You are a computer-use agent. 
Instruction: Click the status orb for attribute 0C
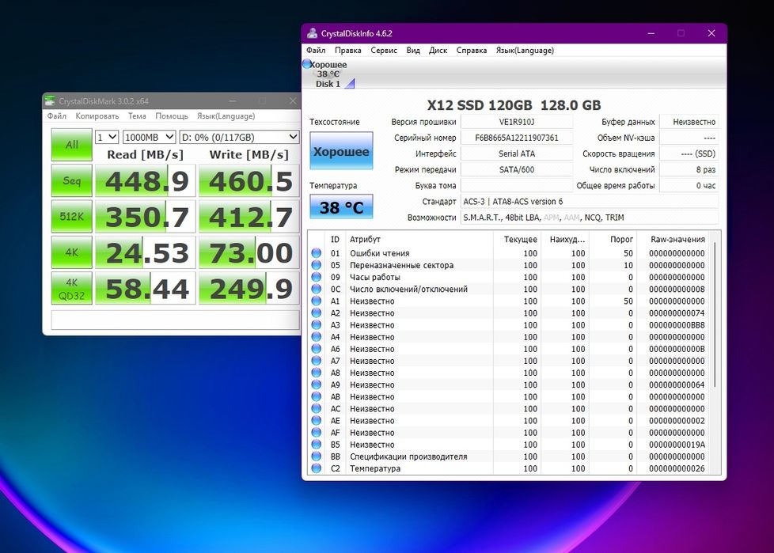(317, 289)
